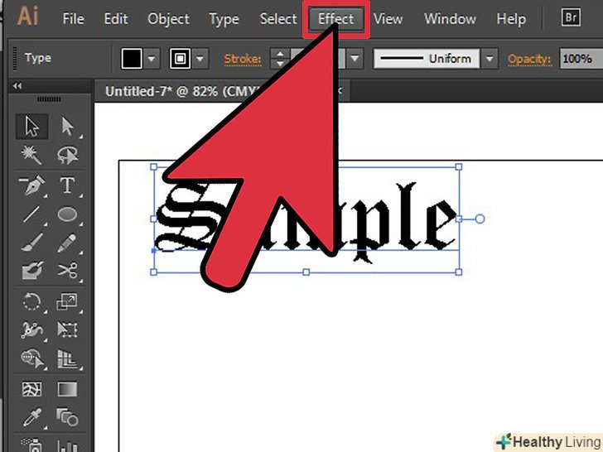Select the Pen tool
This screenshot has width=603, height=452.
31,185
